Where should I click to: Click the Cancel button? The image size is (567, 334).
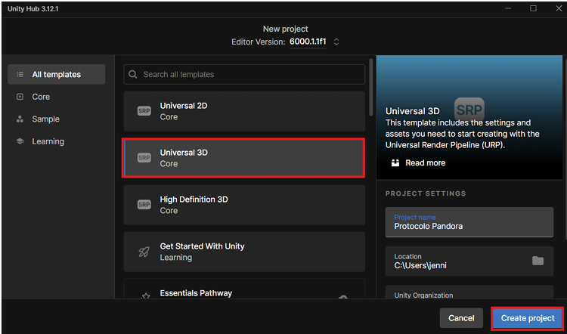point(461,318)
